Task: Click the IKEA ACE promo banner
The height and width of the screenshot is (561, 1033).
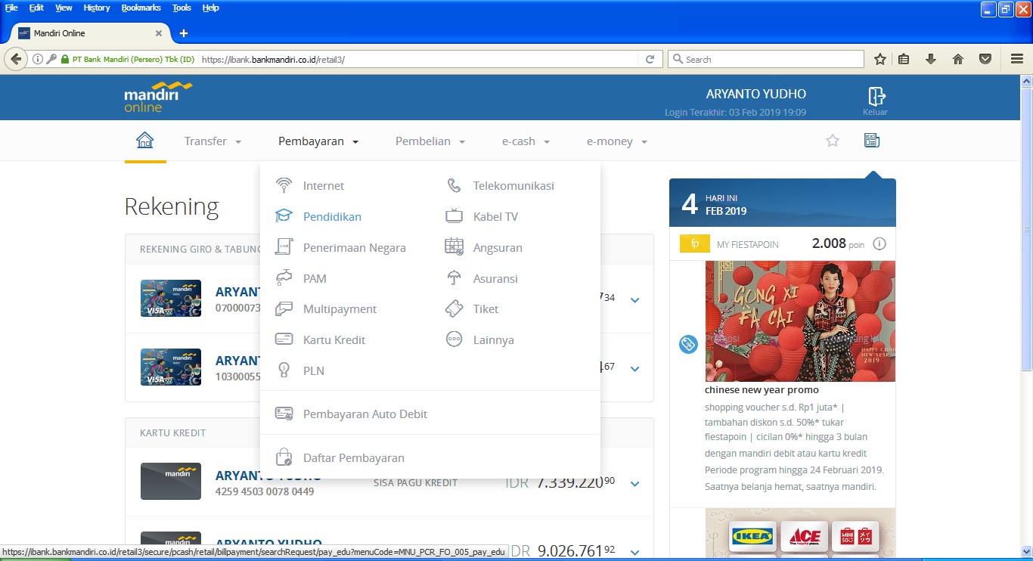Action: pyautogui.click(x=800, y=535)
